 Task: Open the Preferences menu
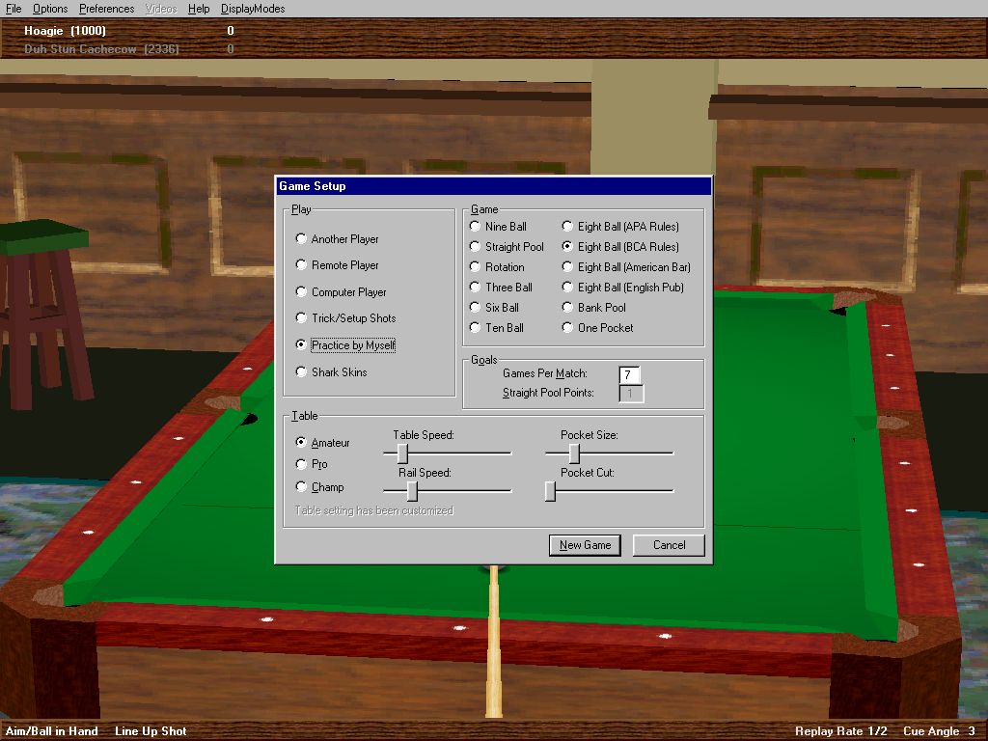click(106, 8)
